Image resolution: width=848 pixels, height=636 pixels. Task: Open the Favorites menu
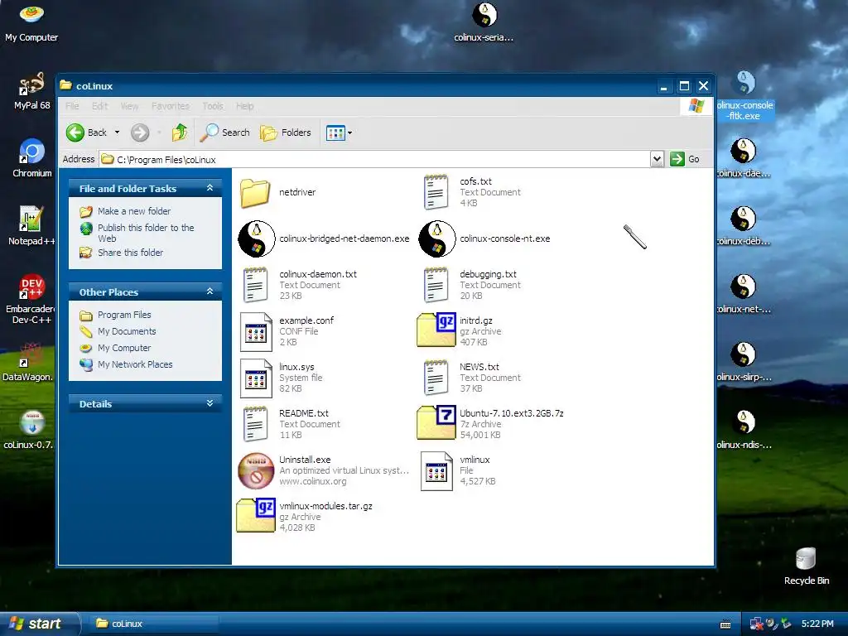tap(171, 106)
